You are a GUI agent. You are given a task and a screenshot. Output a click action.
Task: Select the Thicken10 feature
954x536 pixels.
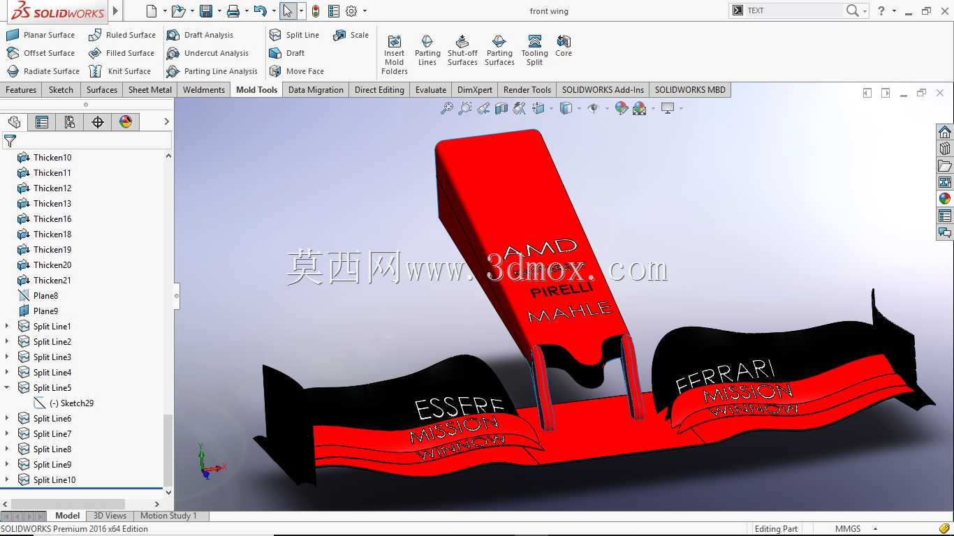point(45,158)
